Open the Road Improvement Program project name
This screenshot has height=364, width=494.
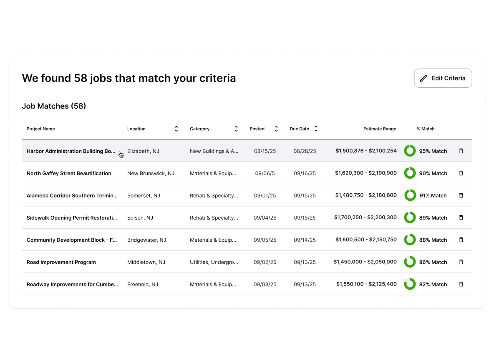(x=61, y=262)
